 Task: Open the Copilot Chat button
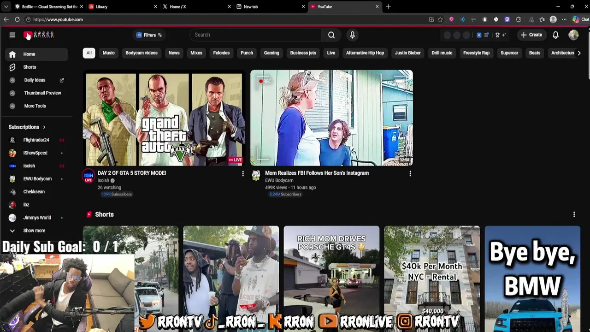(x=580, y=19)
